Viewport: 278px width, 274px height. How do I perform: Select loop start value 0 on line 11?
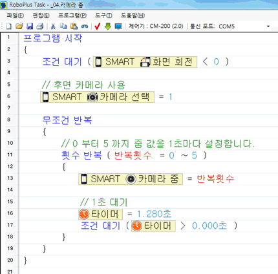[171, 155]
